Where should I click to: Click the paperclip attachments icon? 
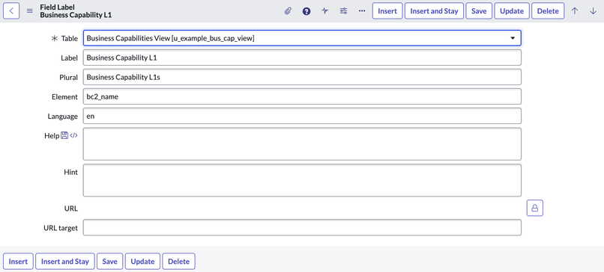click(x=288, y=10)
